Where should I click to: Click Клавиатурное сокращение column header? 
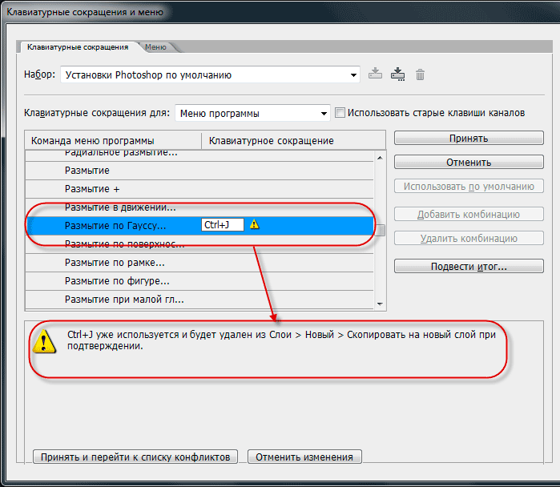[293, 141]
